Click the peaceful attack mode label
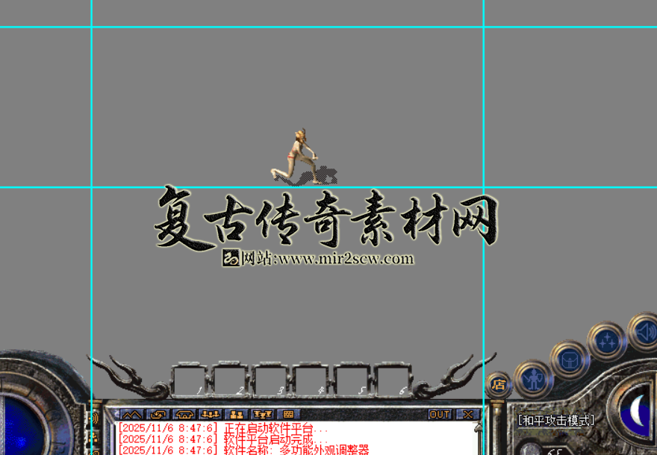Screen dimensions: 657x455 coord(556,421)
